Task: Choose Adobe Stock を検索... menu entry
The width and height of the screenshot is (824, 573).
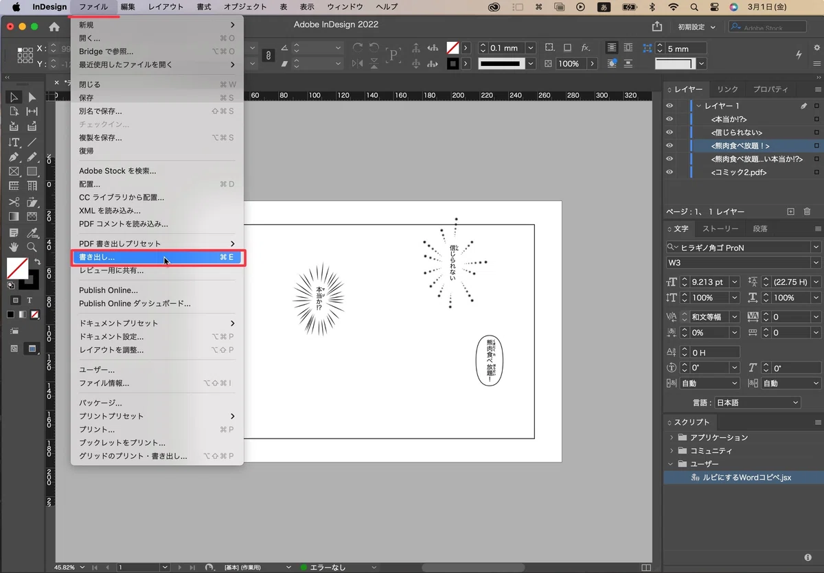Action: [x=157, y=171]
